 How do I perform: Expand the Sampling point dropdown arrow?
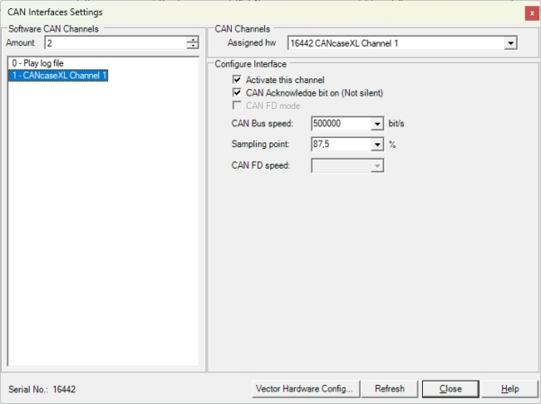click(378, 144)
